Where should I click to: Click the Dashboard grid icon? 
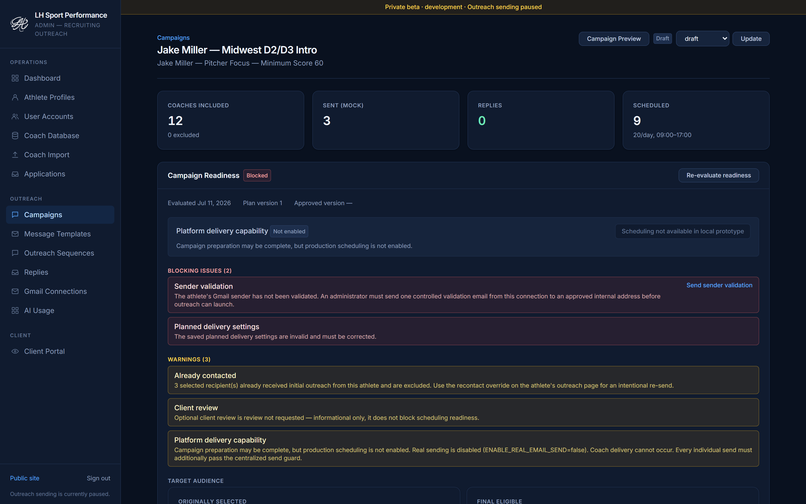[x=15, y=78]
